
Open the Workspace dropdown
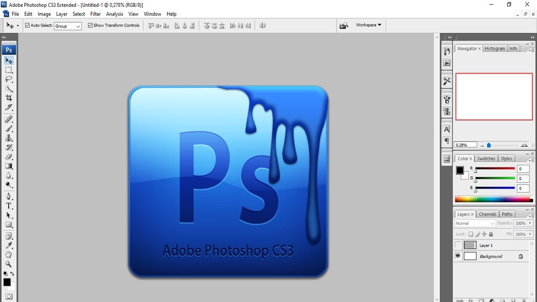click(x=369, y=25)
